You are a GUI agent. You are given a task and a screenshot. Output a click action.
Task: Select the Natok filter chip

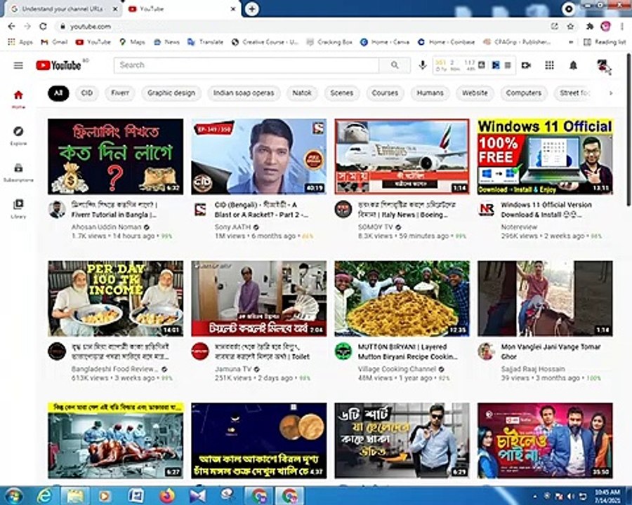point(302,93)
